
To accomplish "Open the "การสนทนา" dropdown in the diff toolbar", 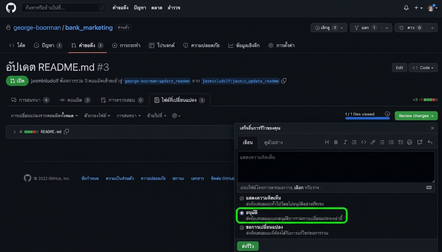I will [129, 116].
